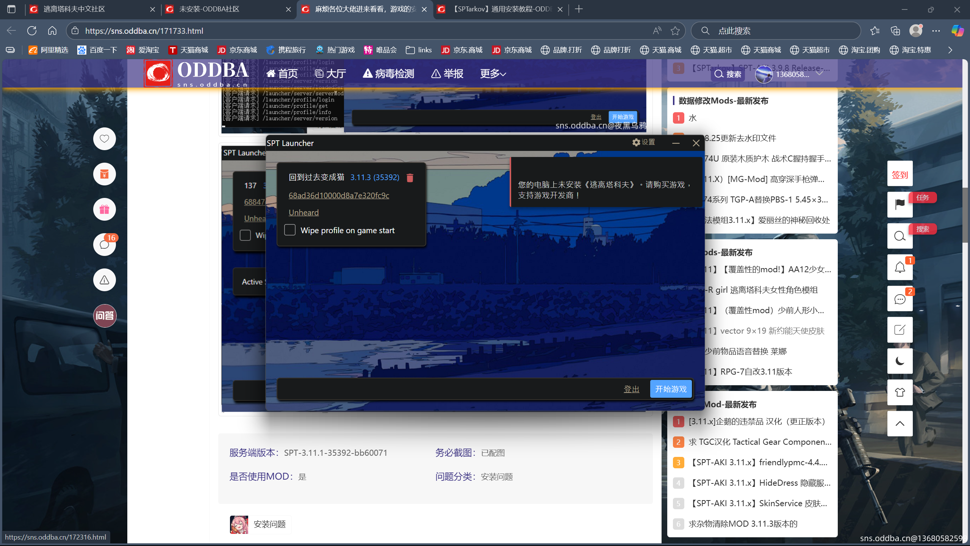Image resolution: width=970 pixels, height=546 pixels.
Task: Click the magnifier search icon on right sidebar
Action: 900,236
